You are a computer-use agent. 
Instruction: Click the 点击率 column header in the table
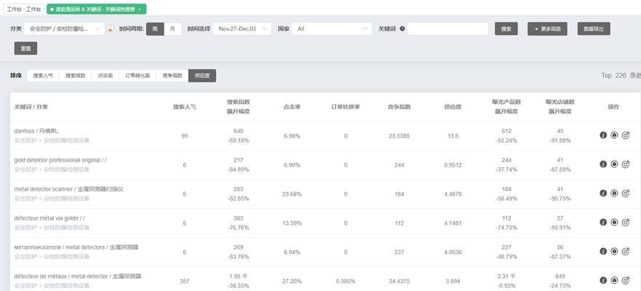292,107
